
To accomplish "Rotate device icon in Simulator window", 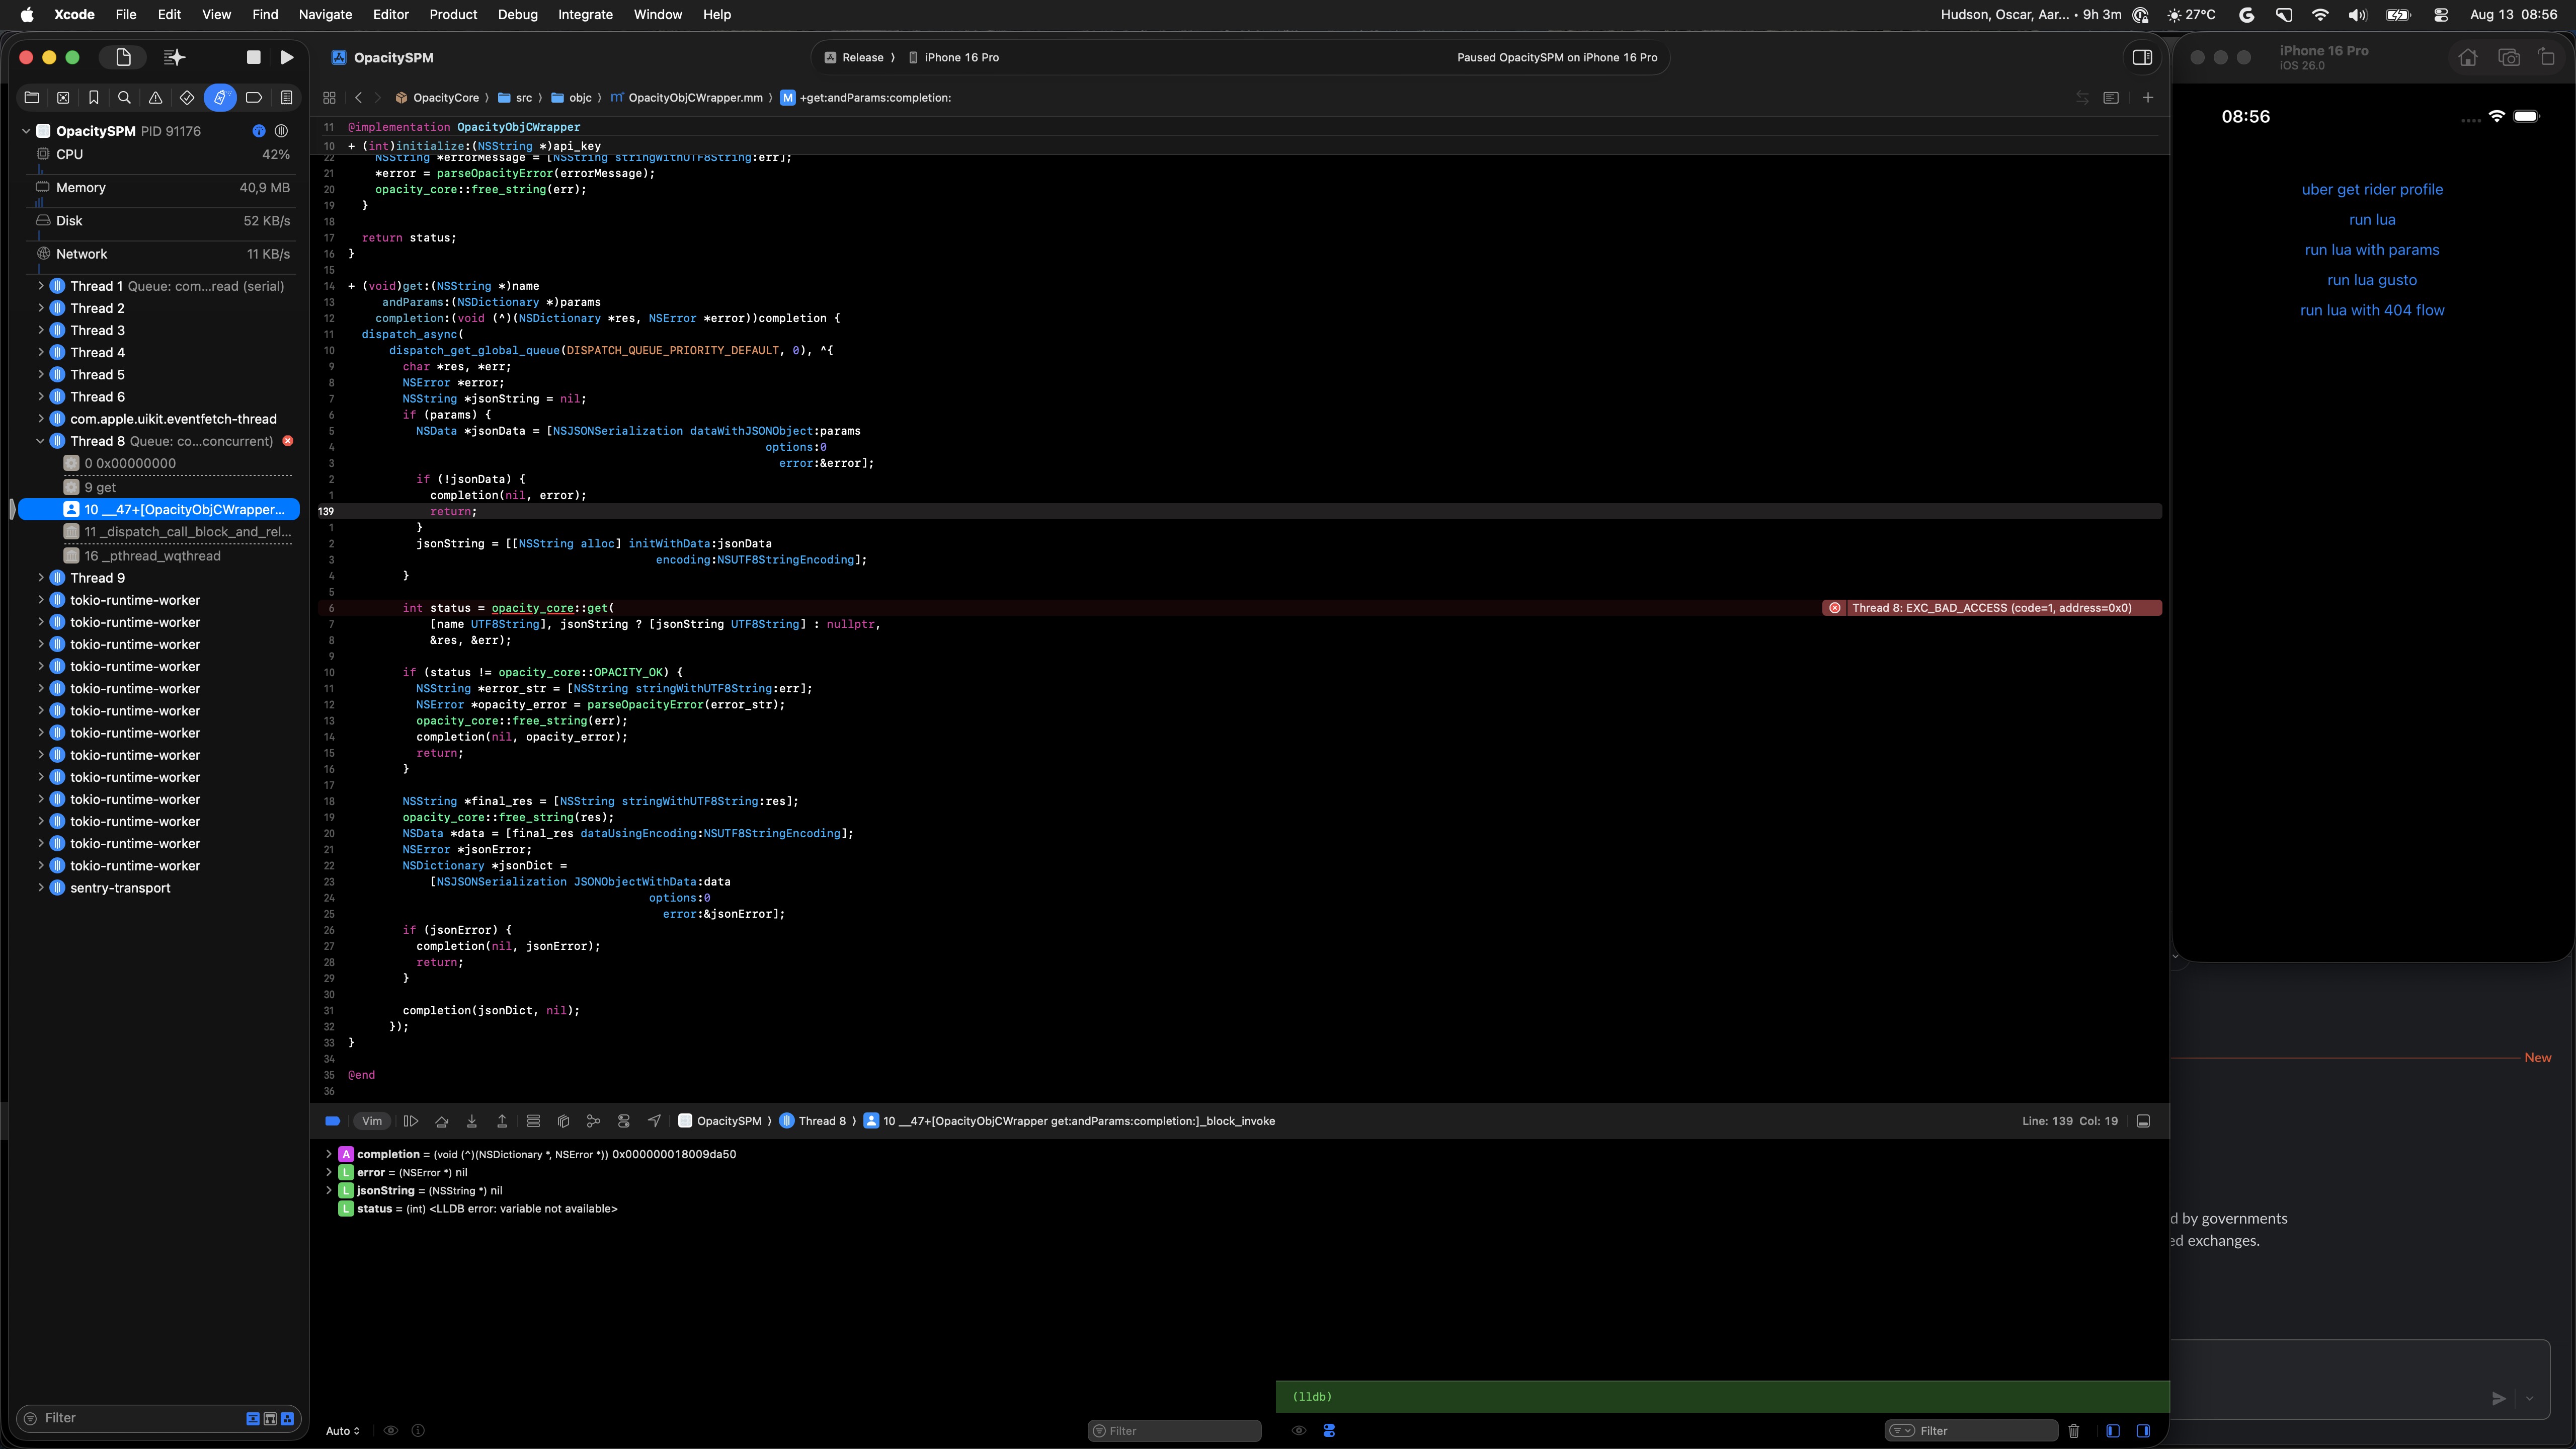I will (x=2546, y=57).
